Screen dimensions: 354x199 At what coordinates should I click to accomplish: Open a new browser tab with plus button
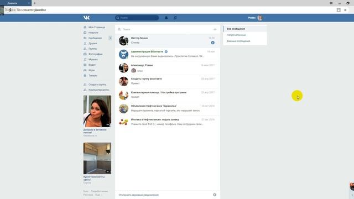coord(34,3)
